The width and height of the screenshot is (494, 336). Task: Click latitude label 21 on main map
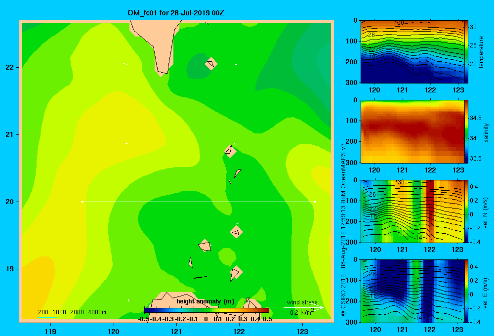pos(10,134)
